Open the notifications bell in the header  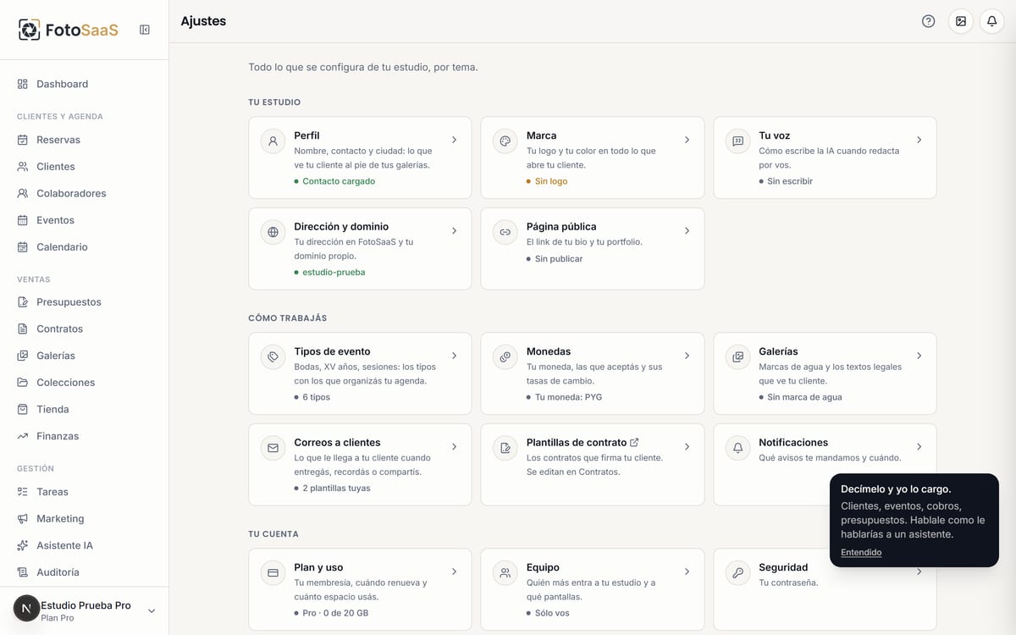tap(991, 21)
